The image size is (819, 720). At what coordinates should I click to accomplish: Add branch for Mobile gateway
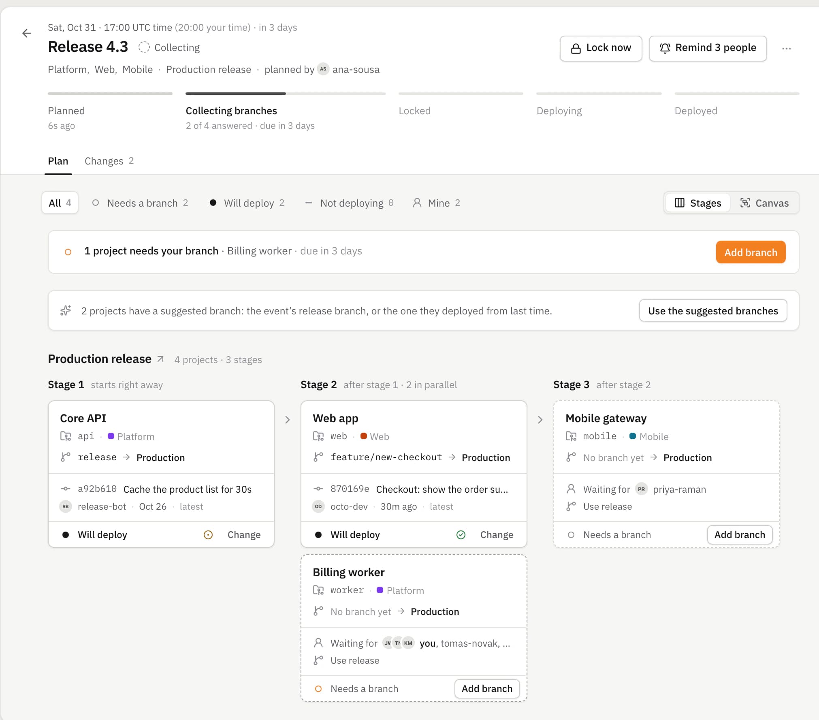(x=740, y=534)
